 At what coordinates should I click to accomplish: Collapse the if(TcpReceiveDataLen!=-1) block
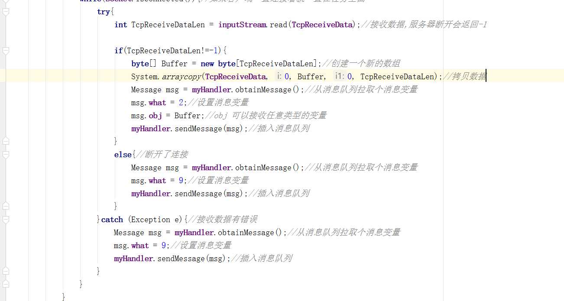6,51
